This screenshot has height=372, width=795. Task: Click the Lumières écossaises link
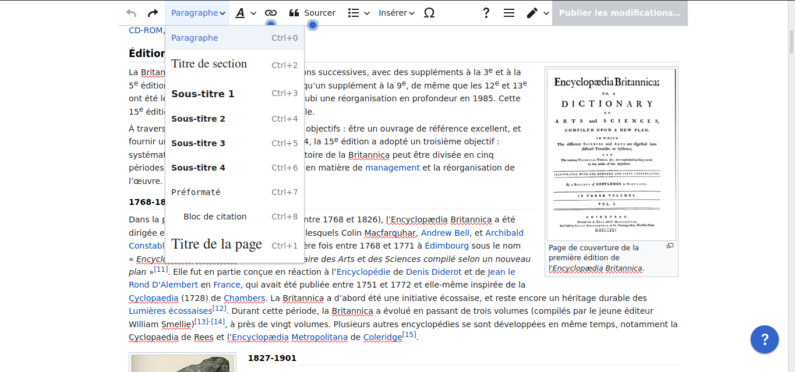[x=171, y=311]
